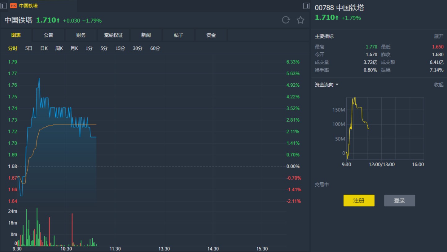The image size is (447, 252).
Task: Switch to the 新闻 tab
Action: tap(146, 35)
